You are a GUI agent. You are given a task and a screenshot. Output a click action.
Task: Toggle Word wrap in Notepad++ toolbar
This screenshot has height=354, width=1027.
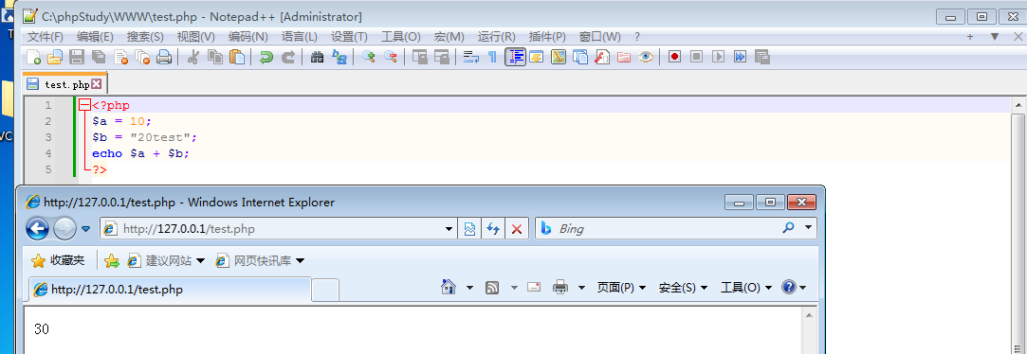pos(470,57)
